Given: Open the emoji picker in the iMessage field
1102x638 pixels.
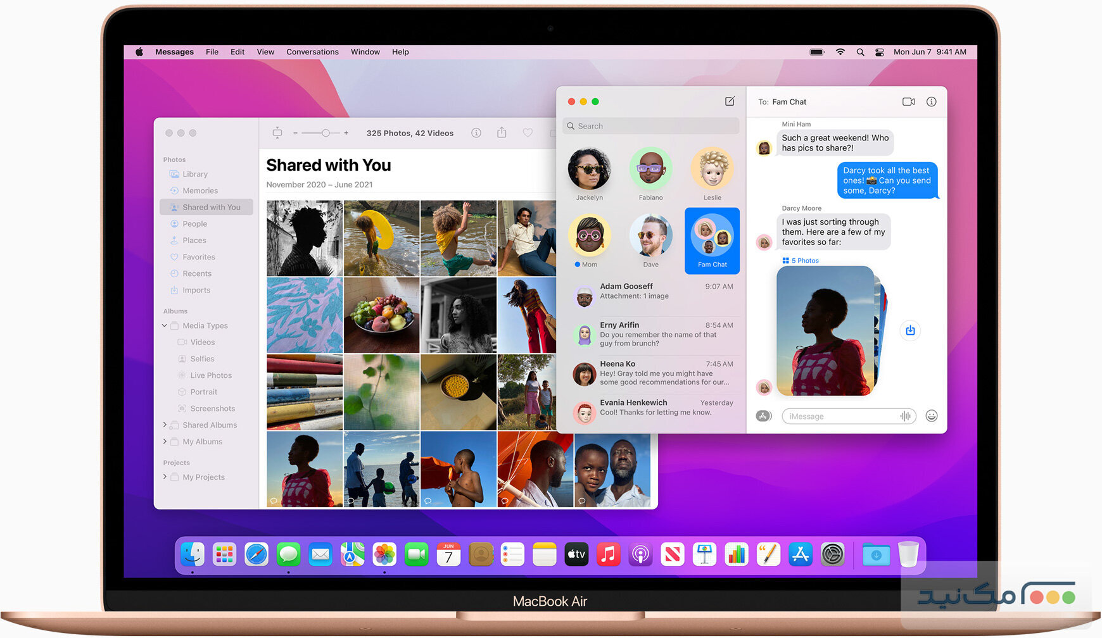Looking at the screenshot, I should pos(931,416).
